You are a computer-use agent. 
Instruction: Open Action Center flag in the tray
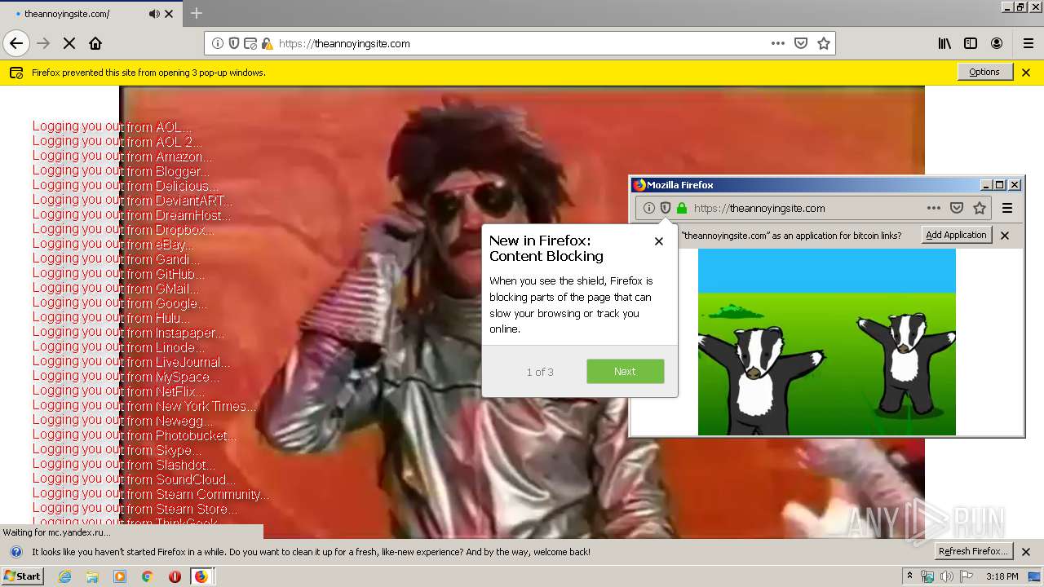click(x=967, y=576)
